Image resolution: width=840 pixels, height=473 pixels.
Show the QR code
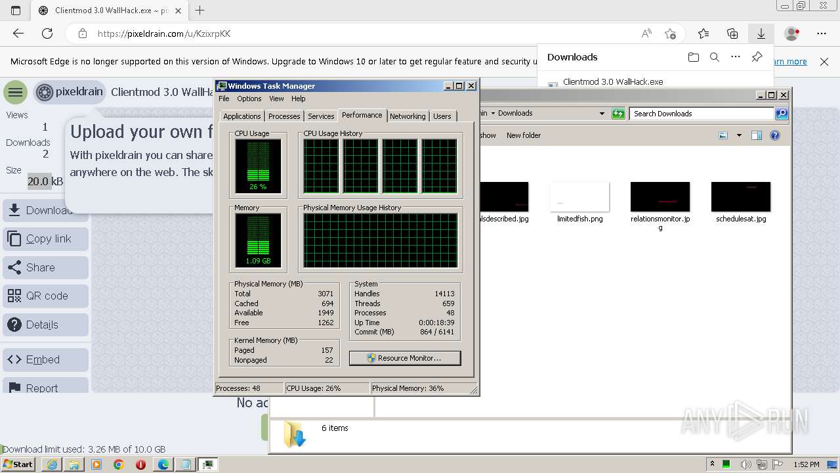(x=45, y=296)
